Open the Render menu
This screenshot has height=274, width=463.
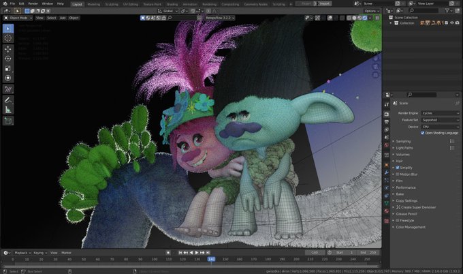pyautogui.click(x=33, y=3)
